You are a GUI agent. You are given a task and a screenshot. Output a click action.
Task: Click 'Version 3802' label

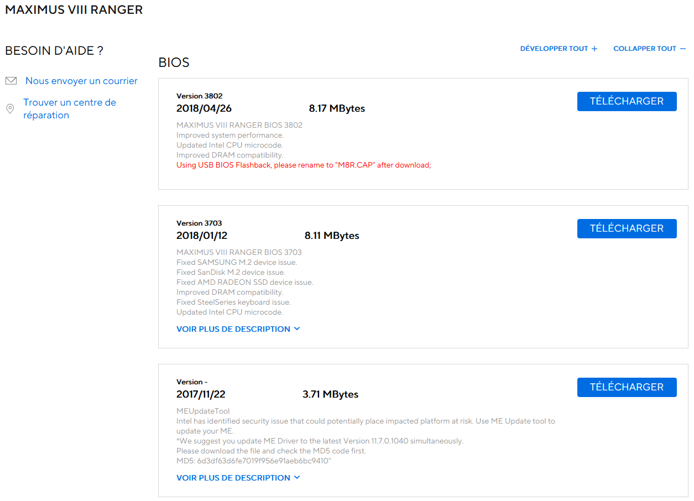click(x=200, y=96)
